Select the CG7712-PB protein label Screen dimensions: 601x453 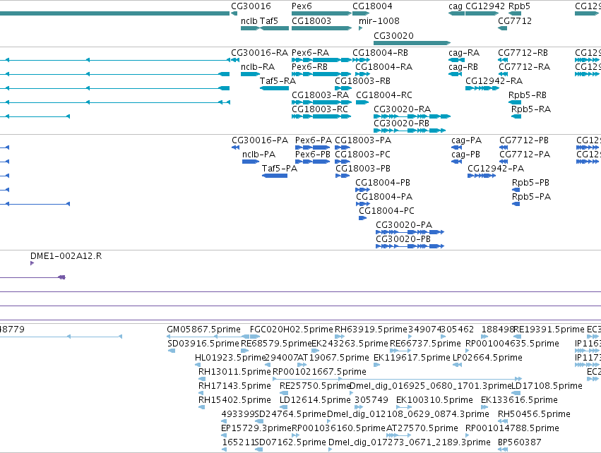tap(524, 140)
